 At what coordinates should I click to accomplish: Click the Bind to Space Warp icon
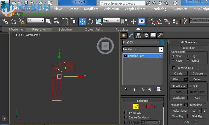(21, 21)
